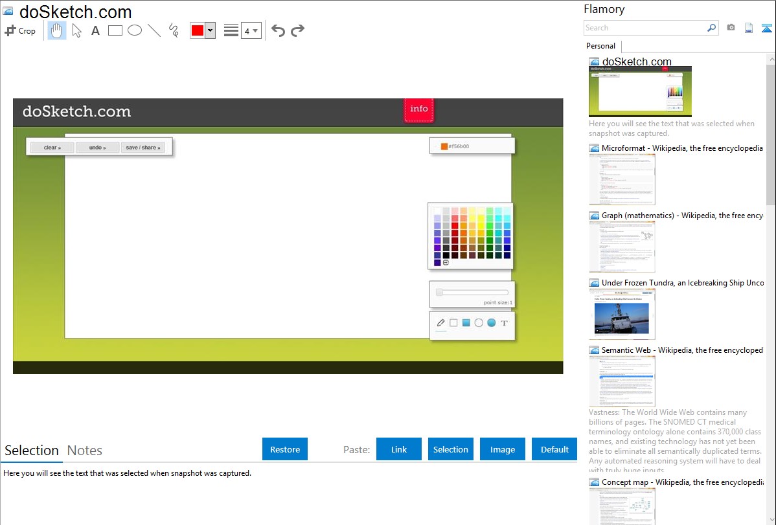
Task: Click the browser icon beside Under Frozen Tundra
Action: click(x=594, y=283)
